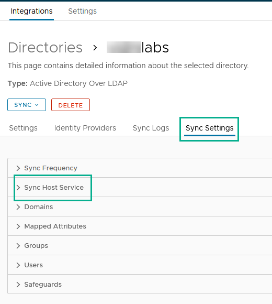Expand the Mapped Attributes section label
Screen dimensions: 272x304
pos(55,226)
